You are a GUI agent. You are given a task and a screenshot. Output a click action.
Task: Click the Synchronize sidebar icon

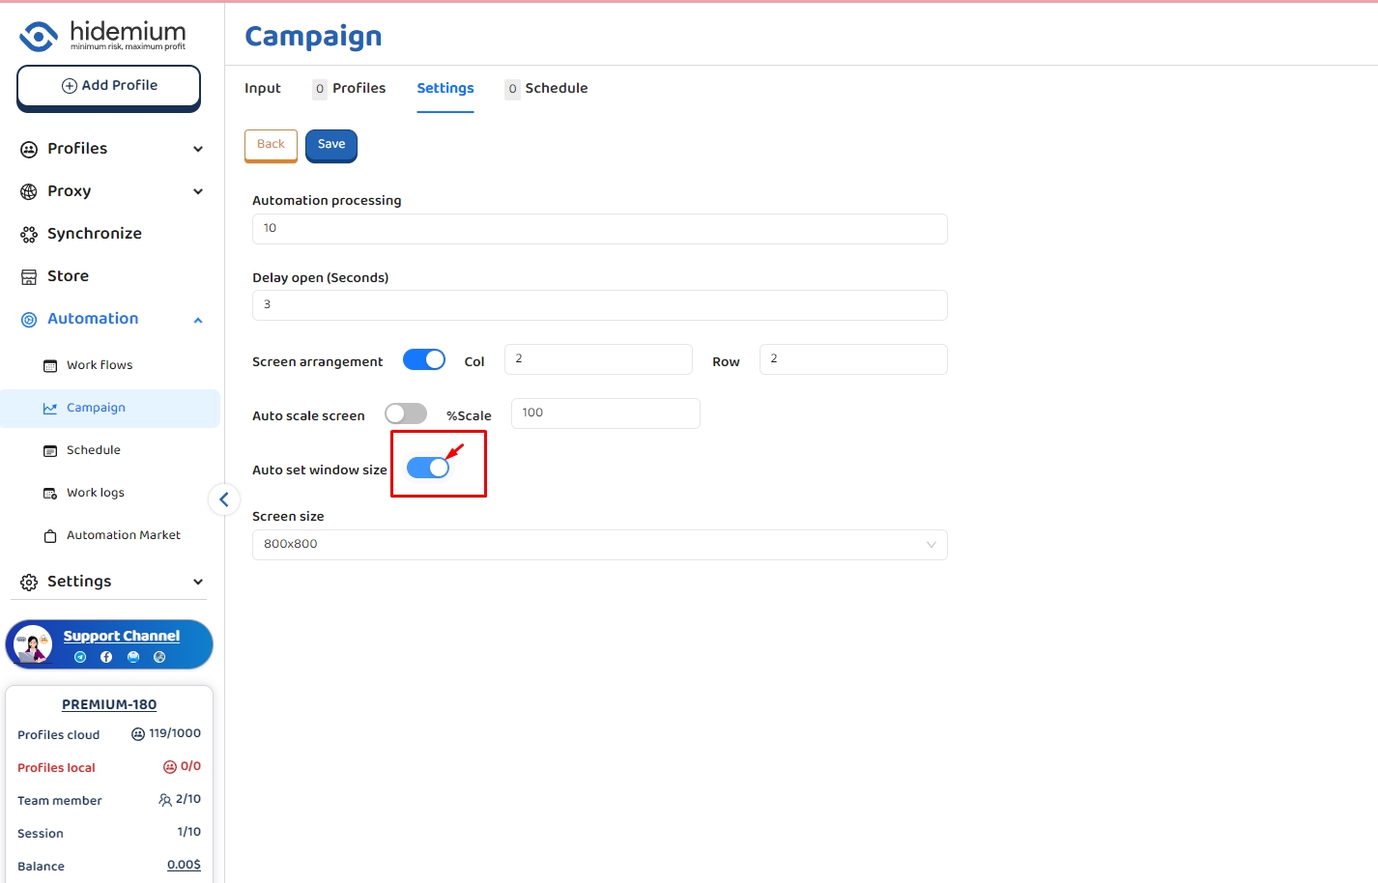(29, 234)
